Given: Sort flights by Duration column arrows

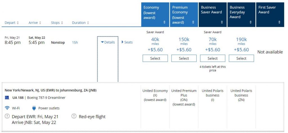Looking at the screenshot, I should pyautogui.click(x=88, y=23).
